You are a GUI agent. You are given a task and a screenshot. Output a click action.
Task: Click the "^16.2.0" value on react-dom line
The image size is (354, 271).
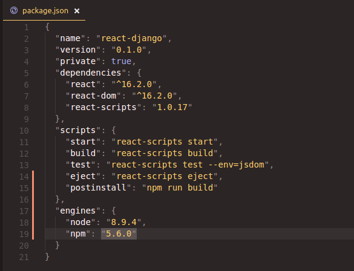point(154,96)
